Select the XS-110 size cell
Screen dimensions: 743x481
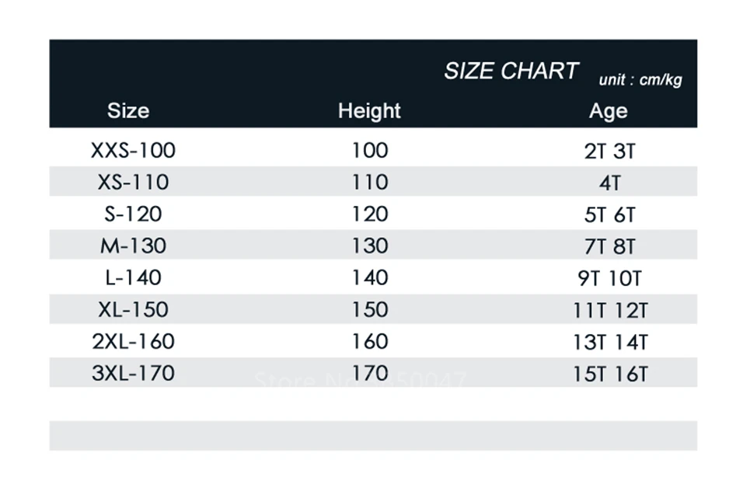coord(133,183)
